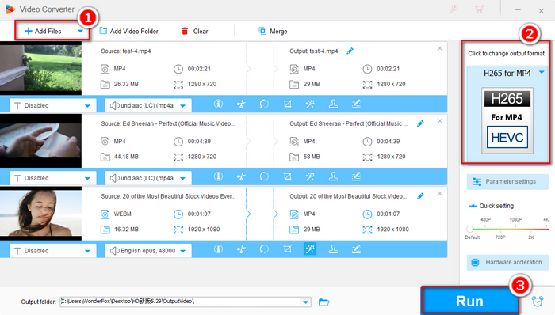
Task: Add watermark to Ed Sheeran video
Action: click(x=333, y=176)
